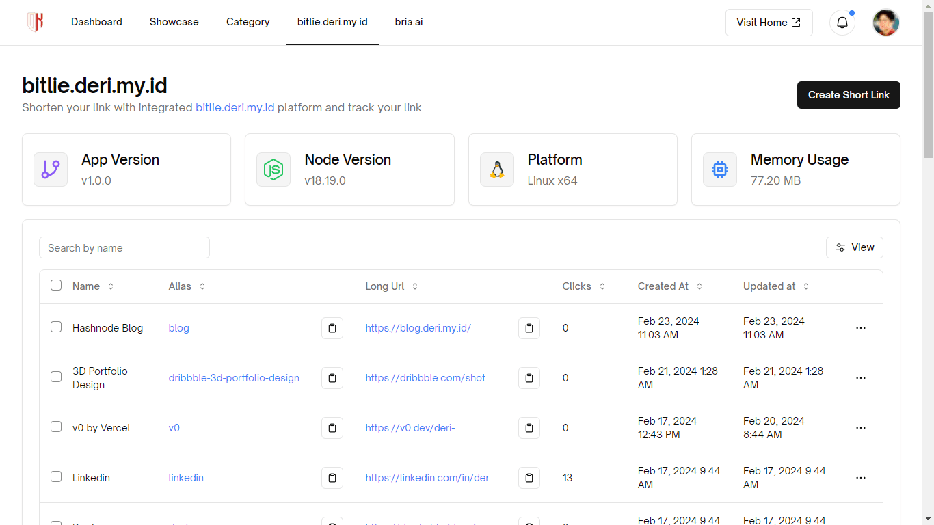Click the App Version branch icon
This screenshot has height=525, width=934.
[51, 170]
